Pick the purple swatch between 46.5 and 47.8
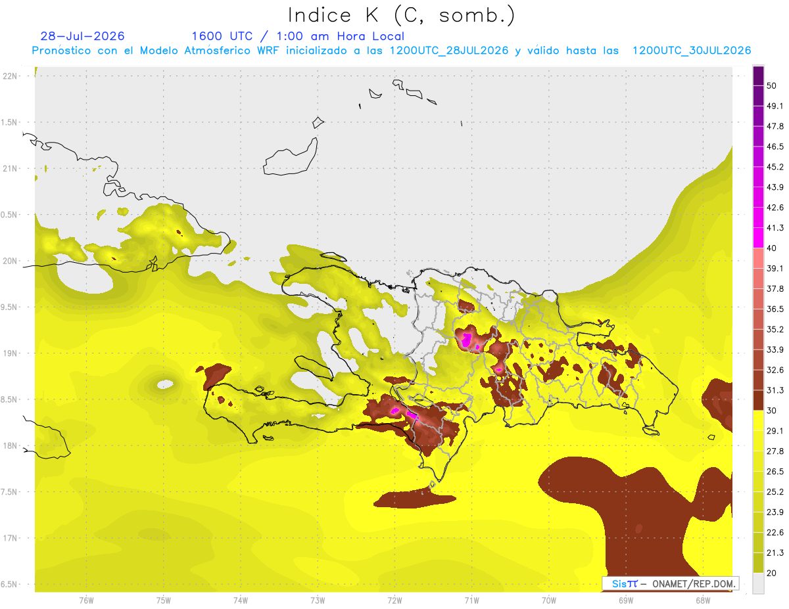The height and width of the screenshot is (609, 789). pyautogui.click(x=759, y=136)
